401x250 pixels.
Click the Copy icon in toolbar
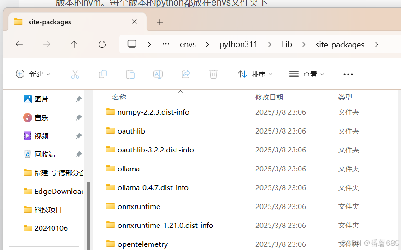102,74
